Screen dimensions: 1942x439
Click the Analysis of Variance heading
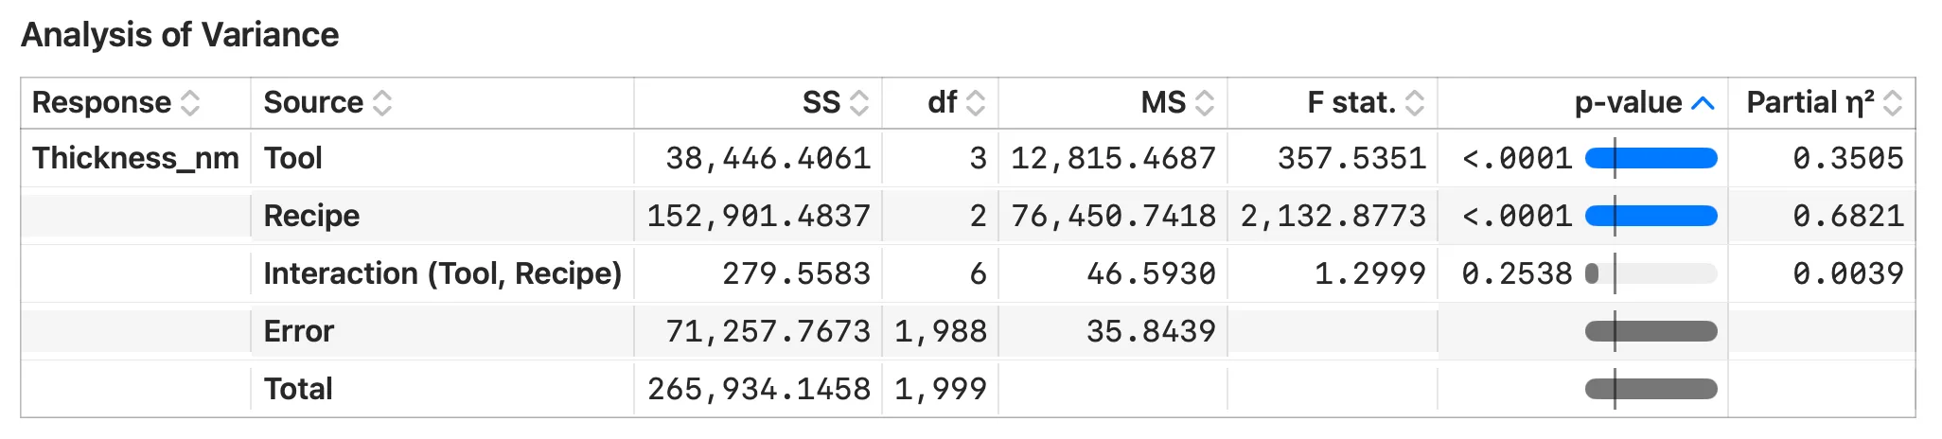[x=180, y=35]
